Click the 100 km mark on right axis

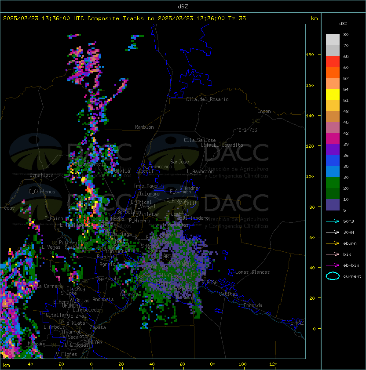(x=310, y=177)
